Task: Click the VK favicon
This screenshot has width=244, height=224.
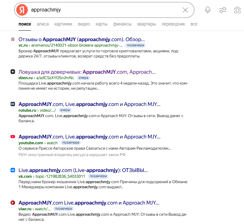Action: [x=13, y=170]
